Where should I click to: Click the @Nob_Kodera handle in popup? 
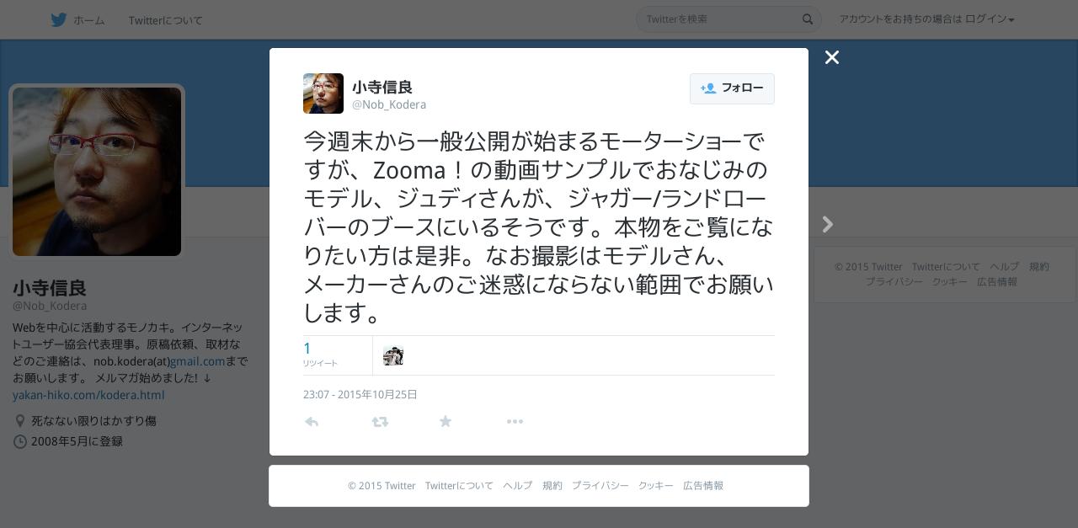389,104
